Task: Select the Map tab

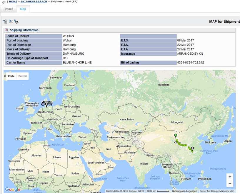Action: (23, 9)
